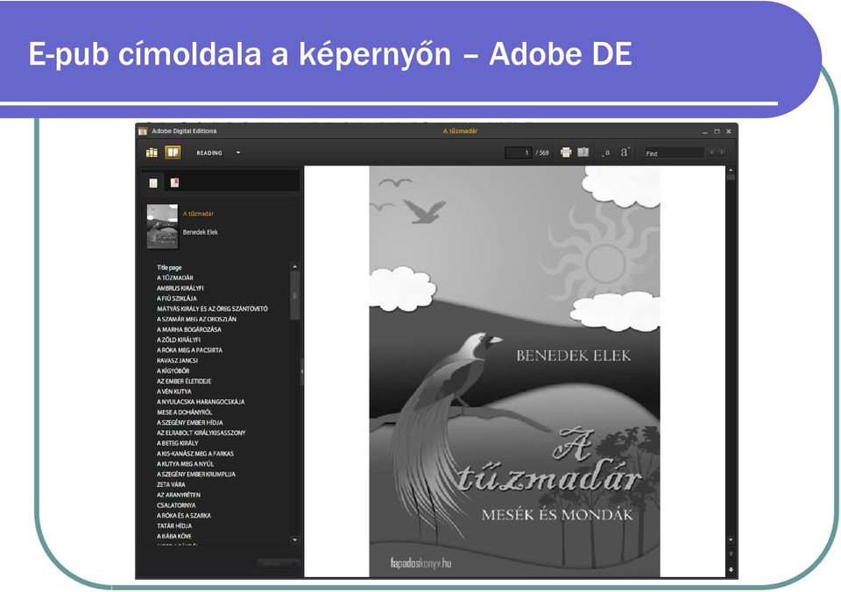Go to the 'A ZÖLD KIRÁLYFI' chapter
This screenshot has height=592, width=841.
tap(179, 340)
